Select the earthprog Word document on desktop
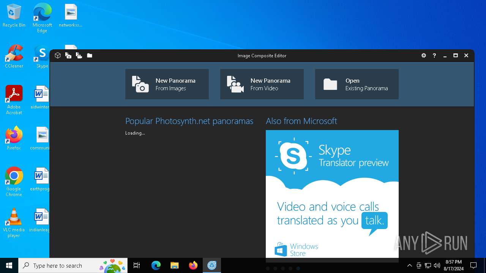 (40, 179)
